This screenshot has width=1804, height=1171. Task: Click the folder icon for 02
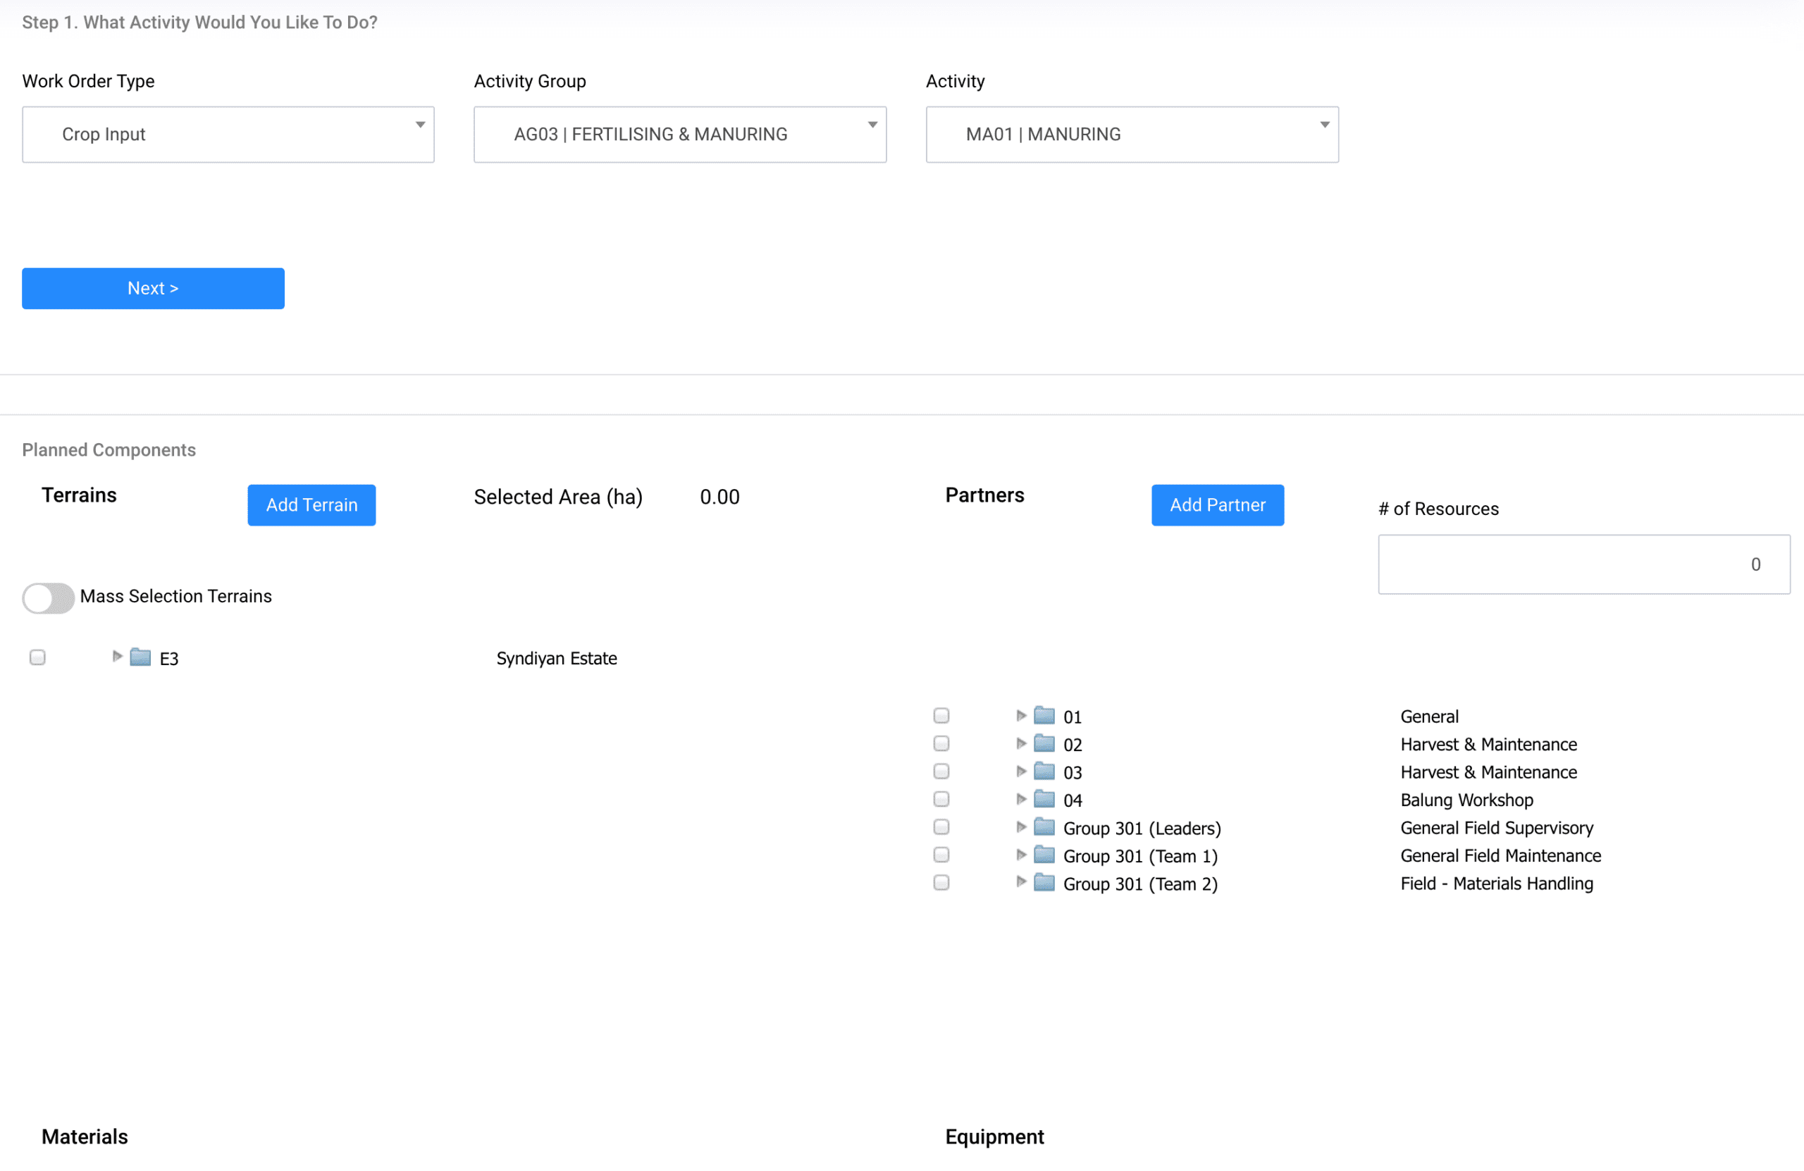coord(1044,743)
